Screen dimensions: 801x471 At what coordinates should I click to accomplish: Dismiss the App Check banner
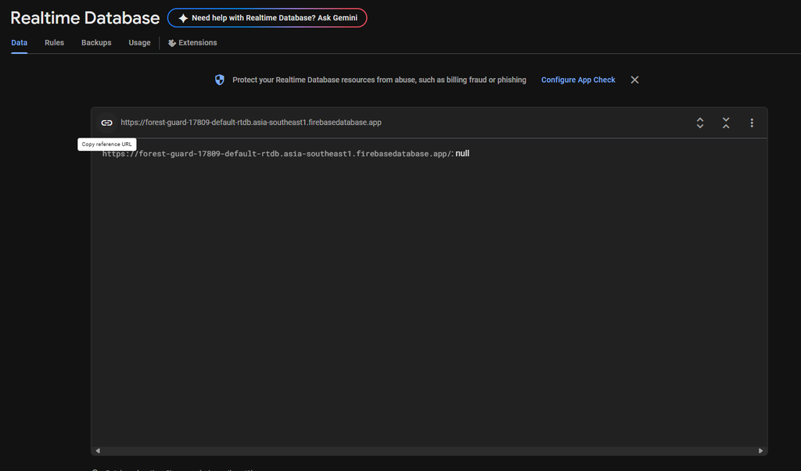pyautogui.click(x=634, y=80)
